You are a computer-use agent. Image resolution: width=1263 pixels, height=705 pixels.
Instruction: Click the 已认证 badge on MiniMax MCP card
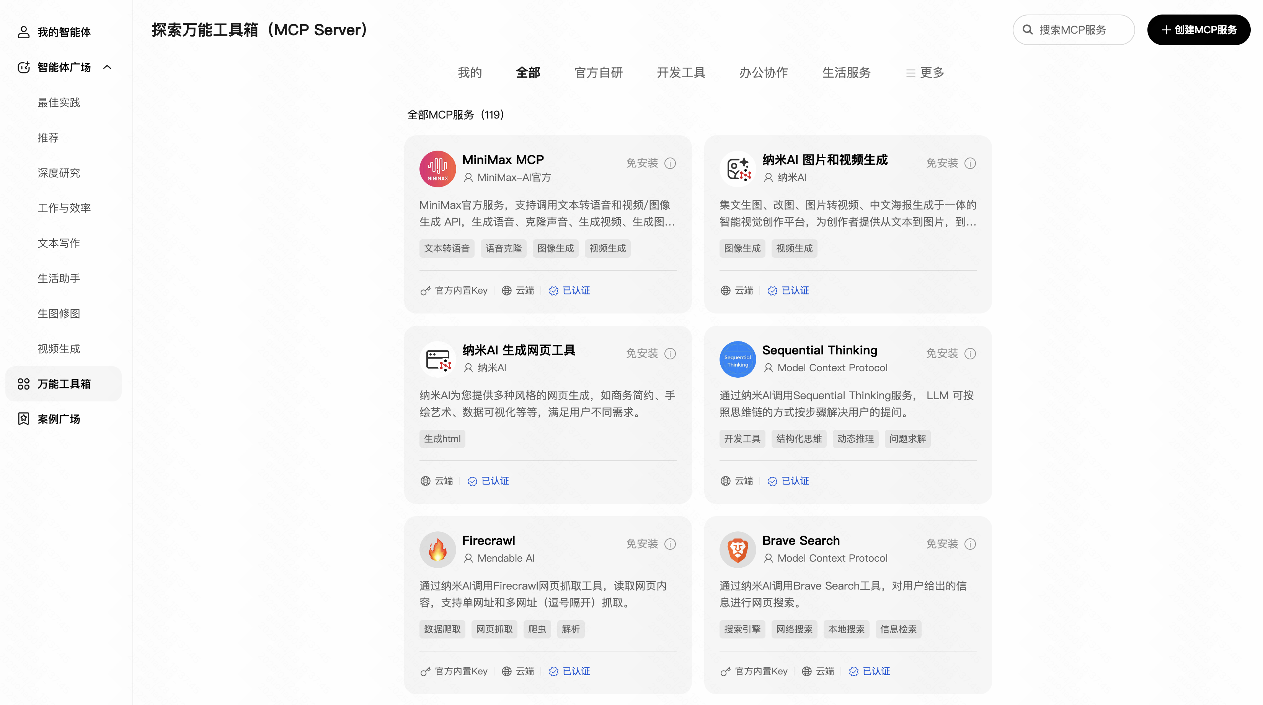click(x=569, y=291)
